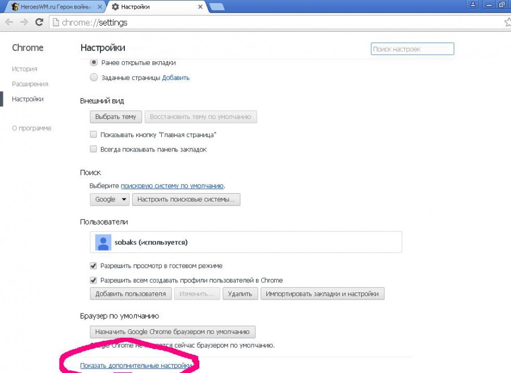511x373 pixels.
Task: Click 'Восстановить тему по умолчанию' button
Action: tap(201, 117)
